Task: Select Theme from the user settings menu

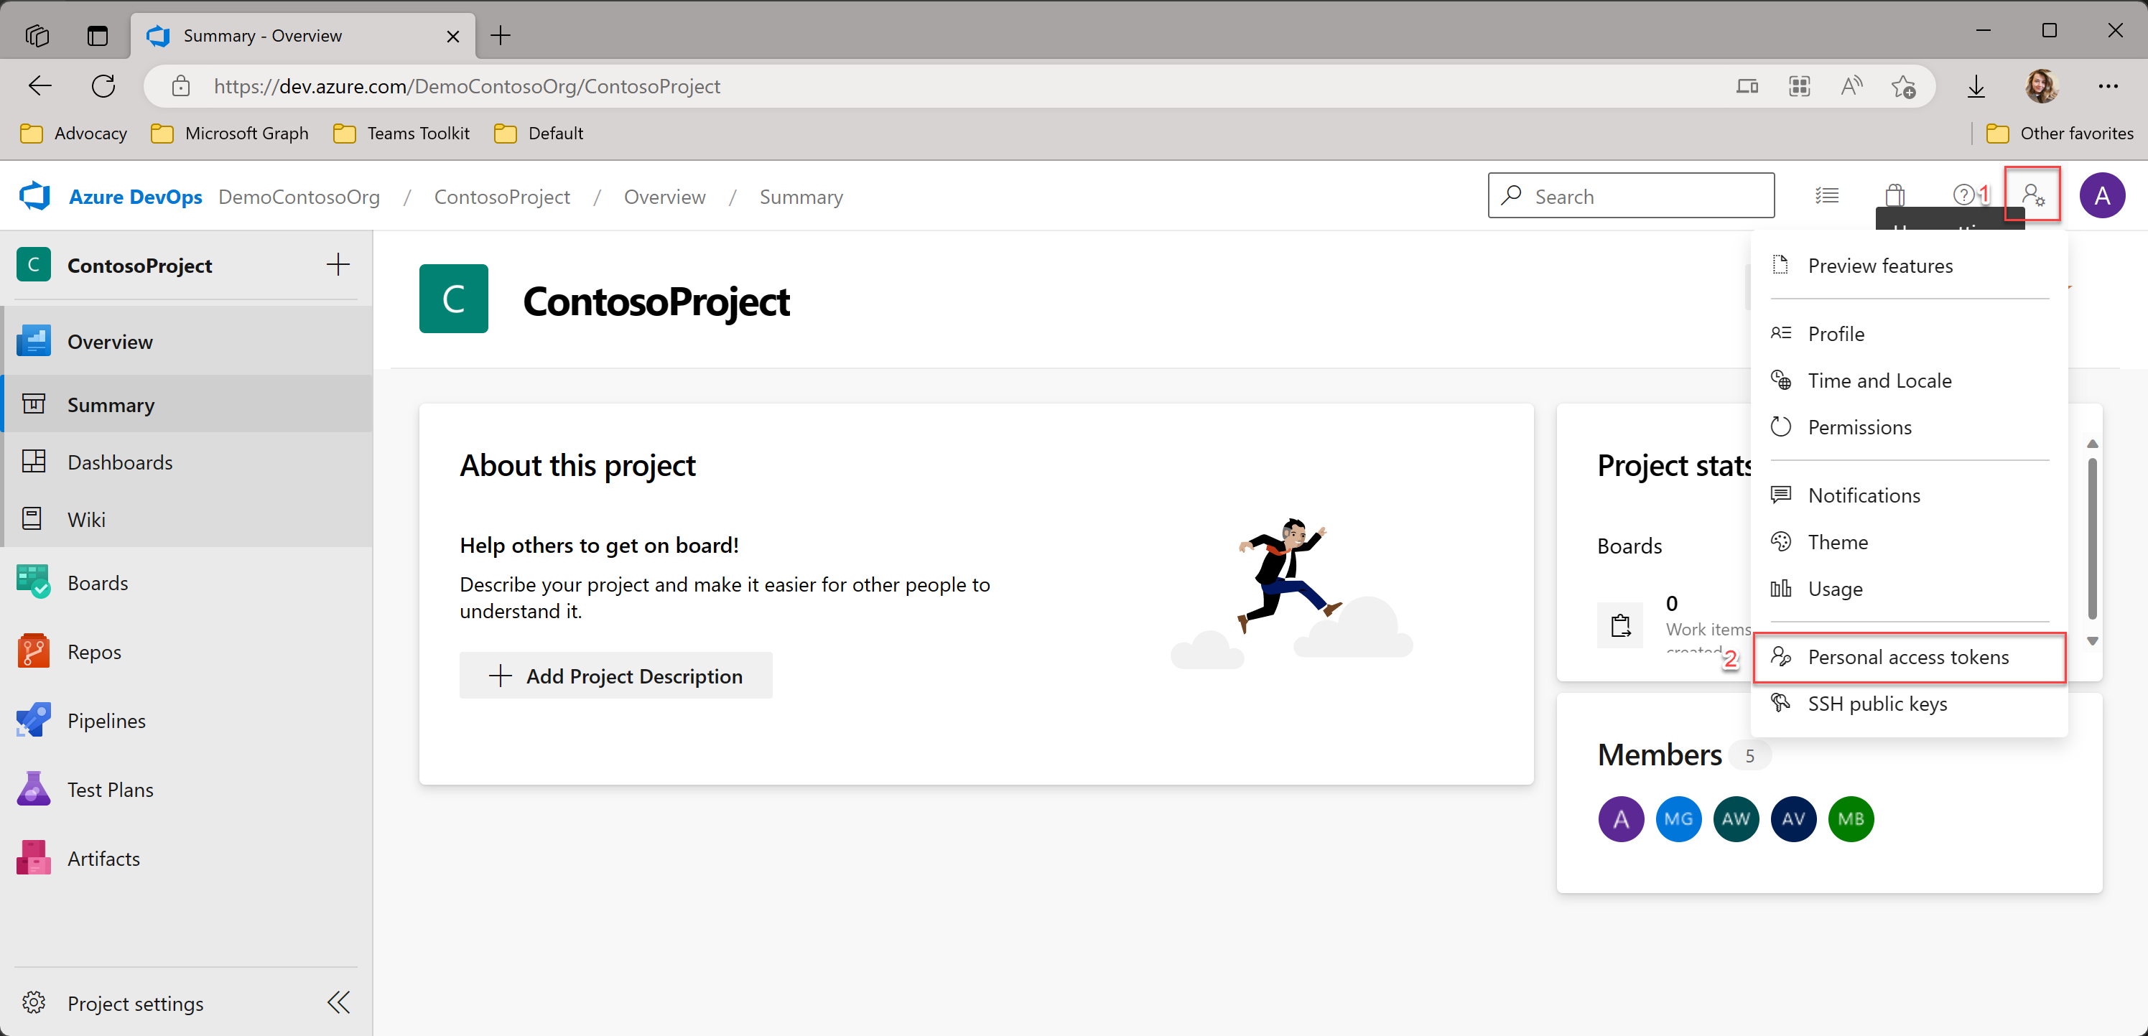Action: coord(1837,543)
